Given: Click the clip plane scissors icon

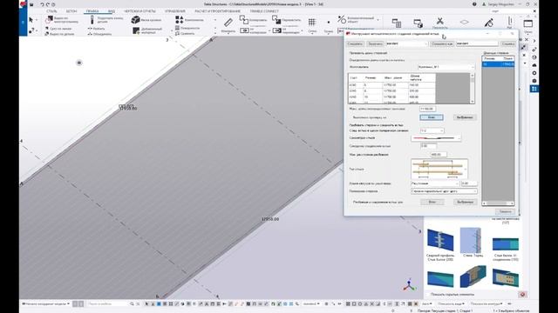Looking at the screenshot, I should coord(440,21).
